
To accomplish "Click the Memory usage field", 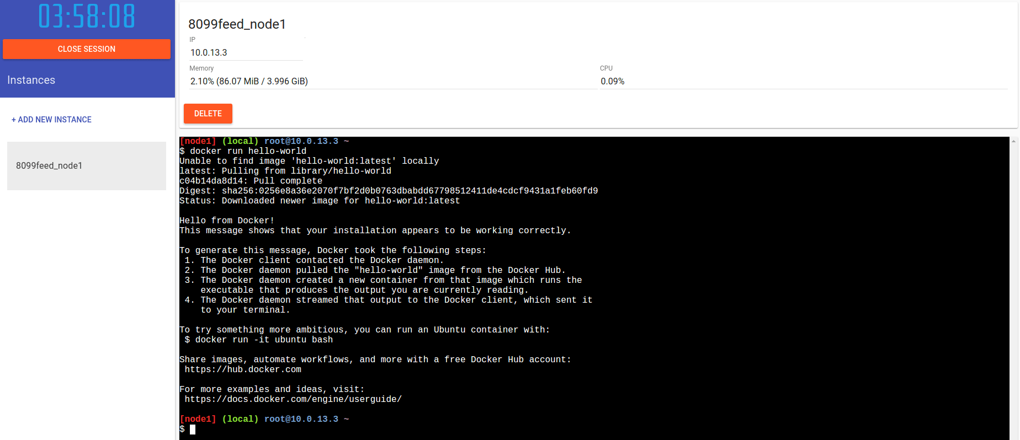I will pyautogui.click(x=393, y=81).
